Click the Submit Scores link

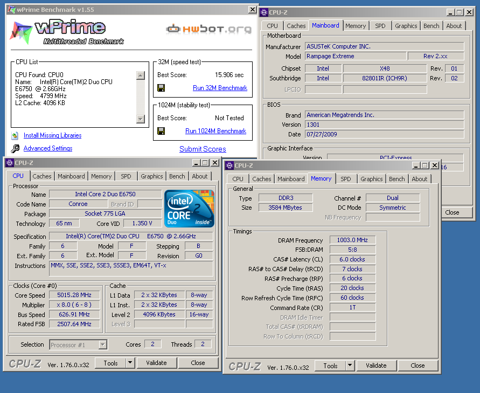coord(203,149)
